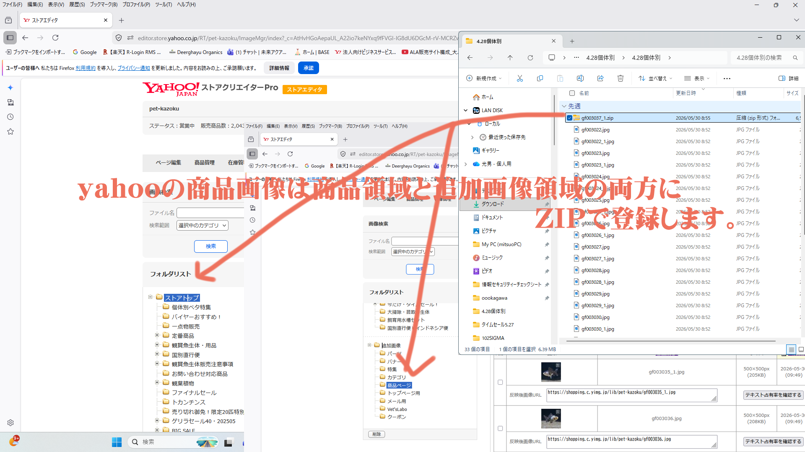Select 商品ページ folder under 追加画像
The width and height of the screenshot is (805, 452).
coord(399,385)
